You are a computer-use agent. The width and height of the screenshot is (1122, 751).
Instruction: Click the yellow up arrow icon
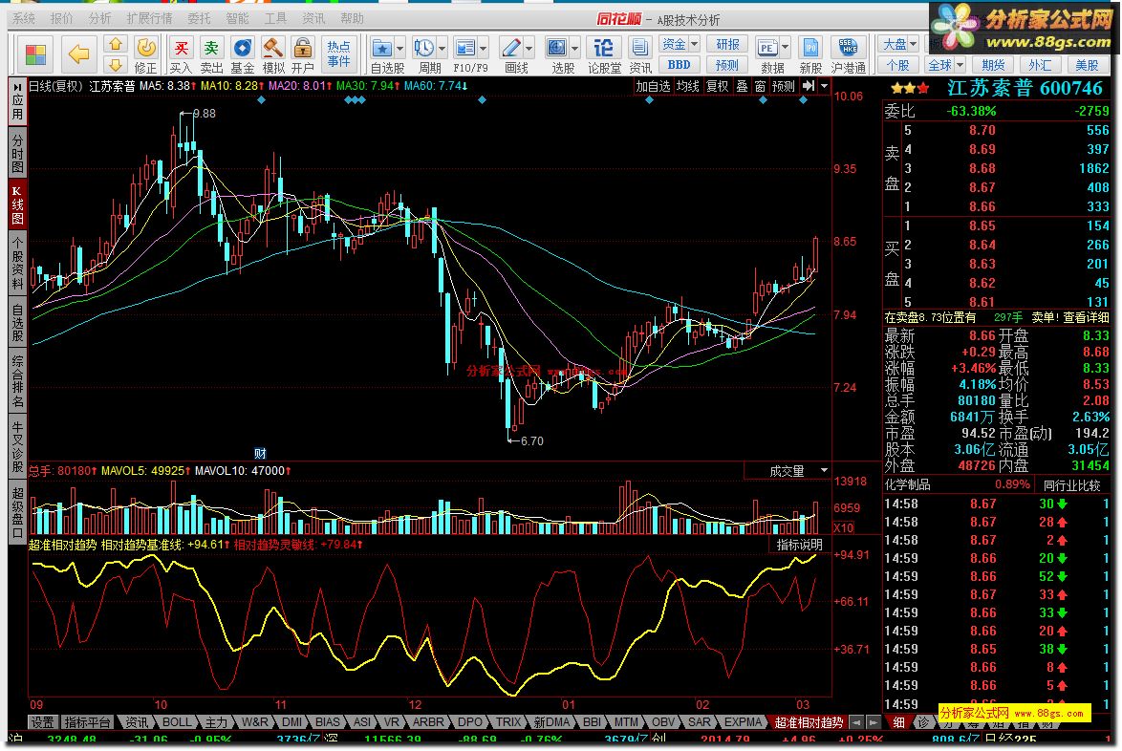tap(116, 45)
